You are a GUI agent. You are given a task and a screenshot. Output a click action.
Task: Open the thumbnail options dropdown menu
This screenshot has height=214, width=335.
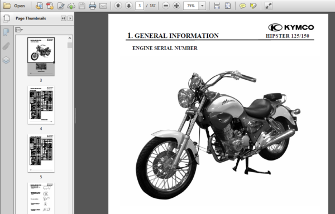point(19,30)
